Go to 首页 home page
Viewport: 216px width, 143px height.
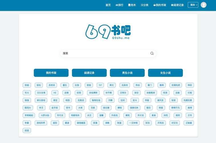(x=108, y=5)
